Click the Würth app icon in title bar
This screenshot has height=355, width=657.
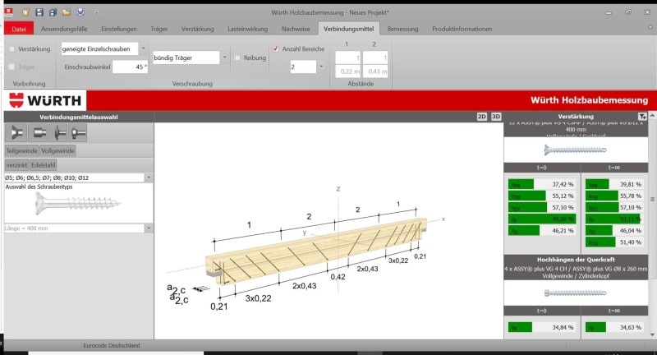(8, 12)
